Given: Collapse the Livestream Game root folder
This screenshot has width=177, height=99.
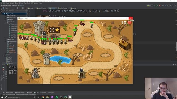Looking at the screenshot, I should [x=3, y=10].
